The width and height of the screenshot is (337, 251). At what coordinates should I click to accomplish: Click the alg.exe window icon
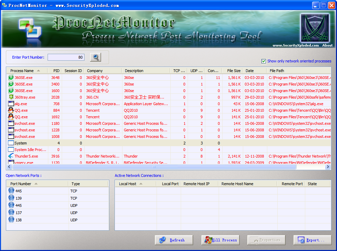click(x=11, y=104)
